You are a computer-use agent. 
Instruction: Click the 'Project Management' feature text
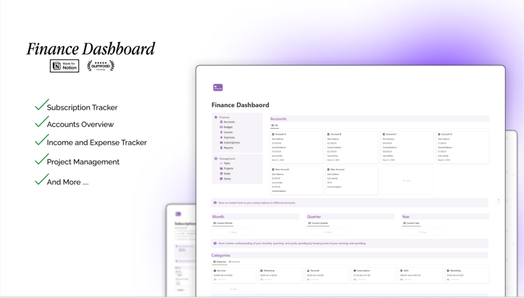pos(83,162)
